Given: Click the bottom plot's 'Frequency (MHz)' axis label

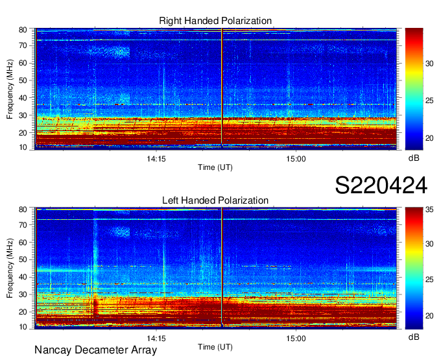Looking at the screenshot, I should tap(10, 268).
